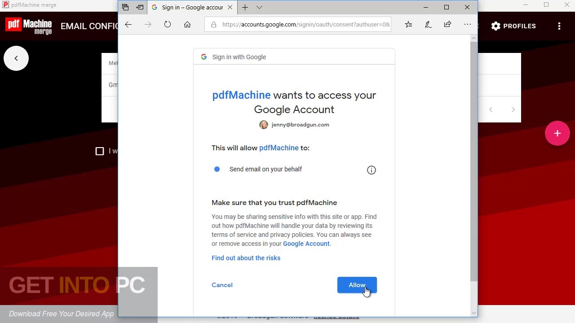Screen dimensions: 575x323
Task: Minimize the browser window
Action: click(x=426, y=7)
